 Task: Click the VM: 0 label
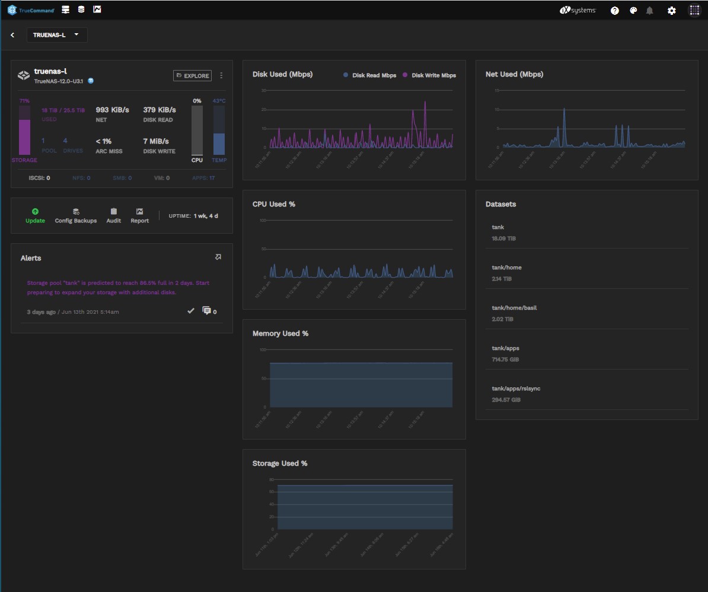(x=162, y=178)
